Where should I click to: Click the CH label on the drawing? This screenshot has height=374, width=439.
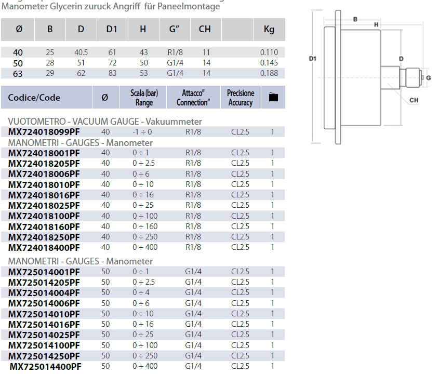[414, 100]
